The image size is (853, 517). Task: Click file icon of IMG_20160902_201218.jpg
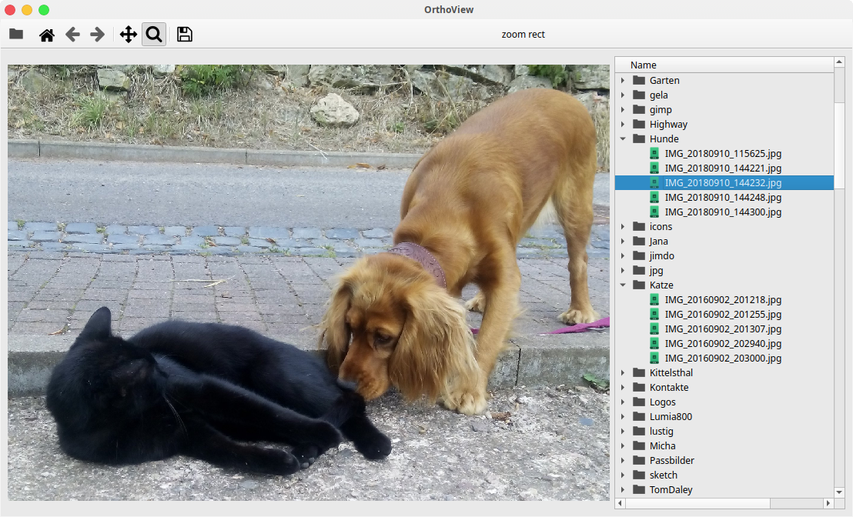coord(654,300)
